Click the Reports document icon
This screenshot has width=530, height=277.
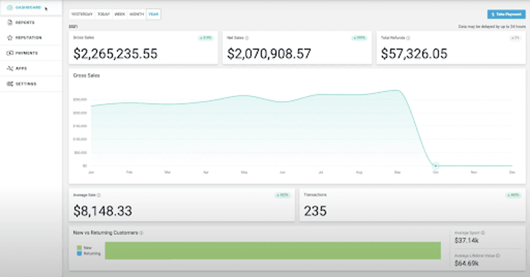[9, 22]
